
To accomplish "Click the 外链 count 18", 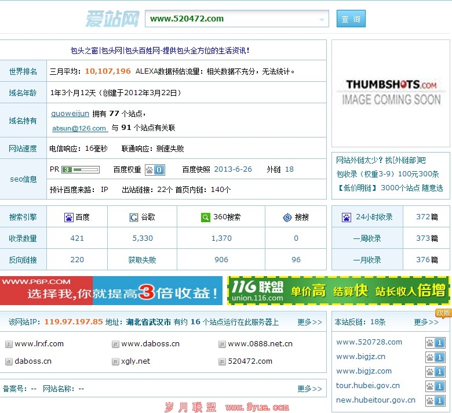I will pyautogui.click(x=289, y=169).
